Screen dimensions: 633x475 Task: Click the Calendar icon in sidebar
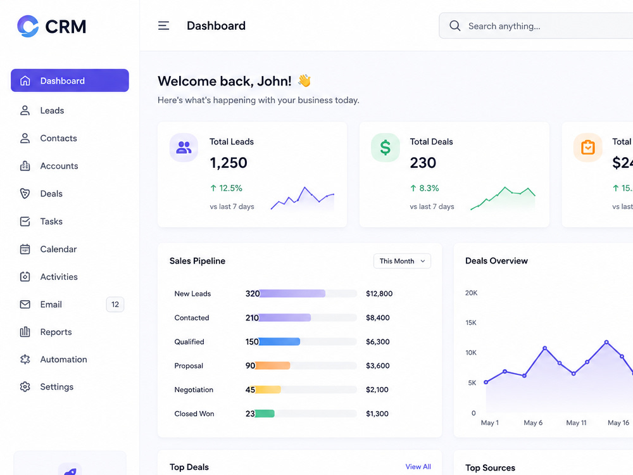(25, 249)
